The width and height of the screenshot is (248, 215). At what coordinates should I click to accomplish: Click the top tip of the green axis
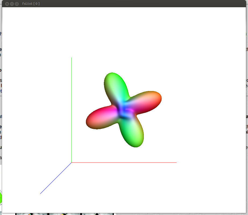(x=71, y=58)
